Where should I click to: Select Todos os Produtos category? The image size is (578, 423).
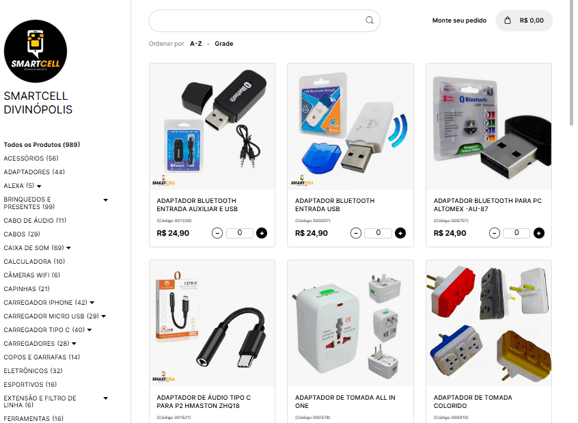coord(42,145)
